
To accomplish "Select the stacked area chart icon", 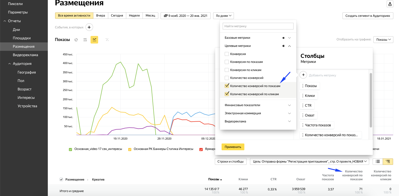I will (x=85, y=40).
